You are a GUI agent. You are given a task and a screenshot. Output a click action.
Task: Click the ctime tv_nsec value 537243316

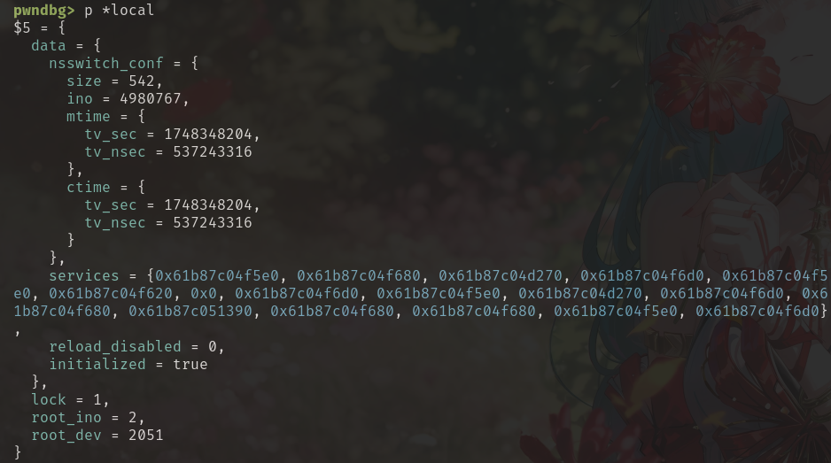[213, 222]
